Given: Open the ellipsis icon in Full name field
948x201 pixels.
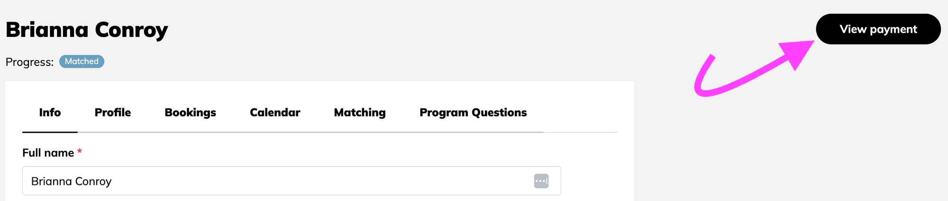Looking at the screenshot, I should (x=541, y=181).
